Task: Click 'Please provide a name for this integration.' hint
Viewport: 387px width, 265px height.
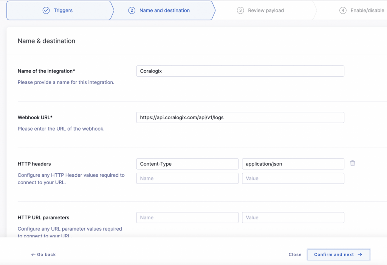Action: [x=66, y=82]
